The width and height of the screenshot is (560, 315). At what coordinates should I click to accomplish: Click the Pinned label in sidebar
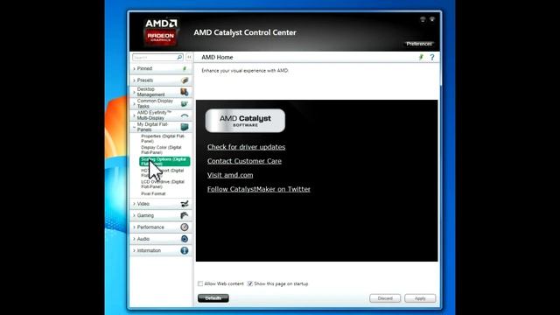point(144,68)
